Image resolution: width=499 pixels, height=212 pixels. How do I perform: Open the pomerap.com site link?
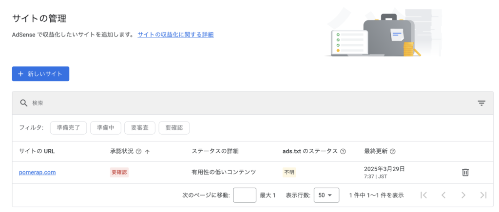click(37, 172)
